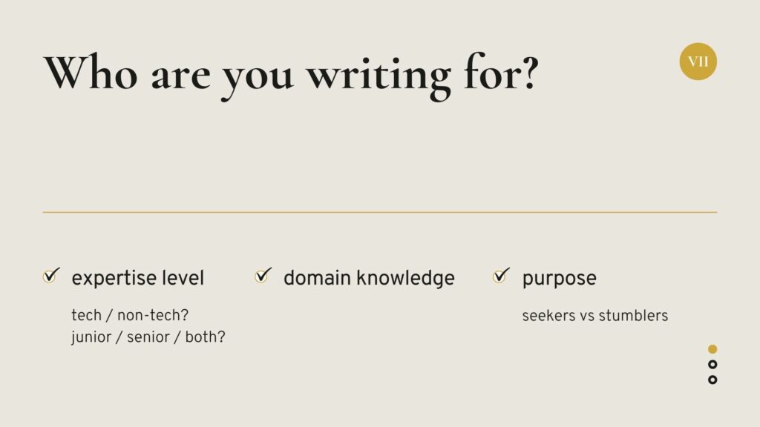760x427 pixels.
Task: Click the "Who are you writing for?" title
Action: click(x=290, y=74)
